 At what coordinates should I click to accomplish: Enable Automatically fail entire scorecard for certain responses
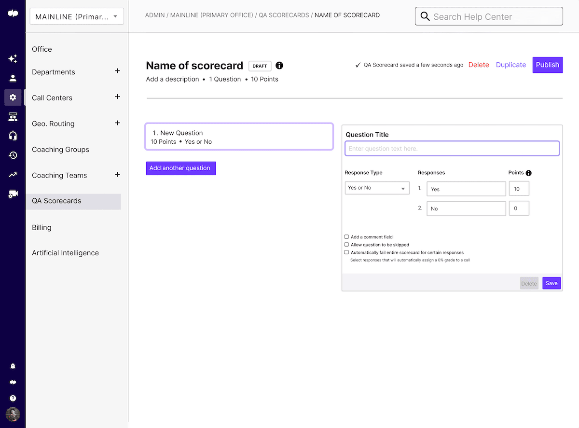tap(346, 252)
